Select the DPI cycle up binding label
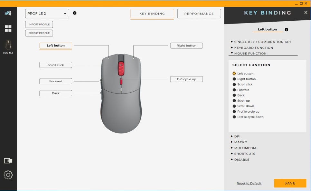Screen dimensions: 311x191 coord(186,79)
